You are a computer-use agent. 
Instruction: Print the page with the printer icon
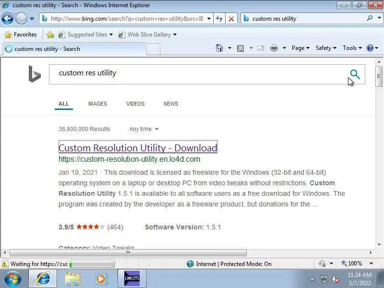point(274,48)
